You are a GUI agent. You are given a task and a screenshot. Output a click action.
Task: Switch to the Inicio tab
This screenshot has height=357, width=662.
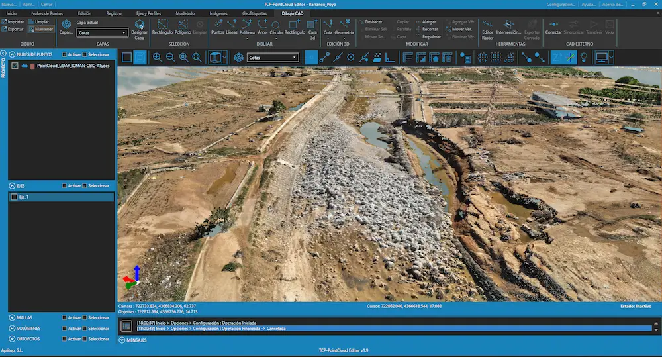coord(11,13)
